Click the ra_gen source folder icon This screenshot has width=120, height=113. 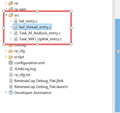tap(11, 9)
